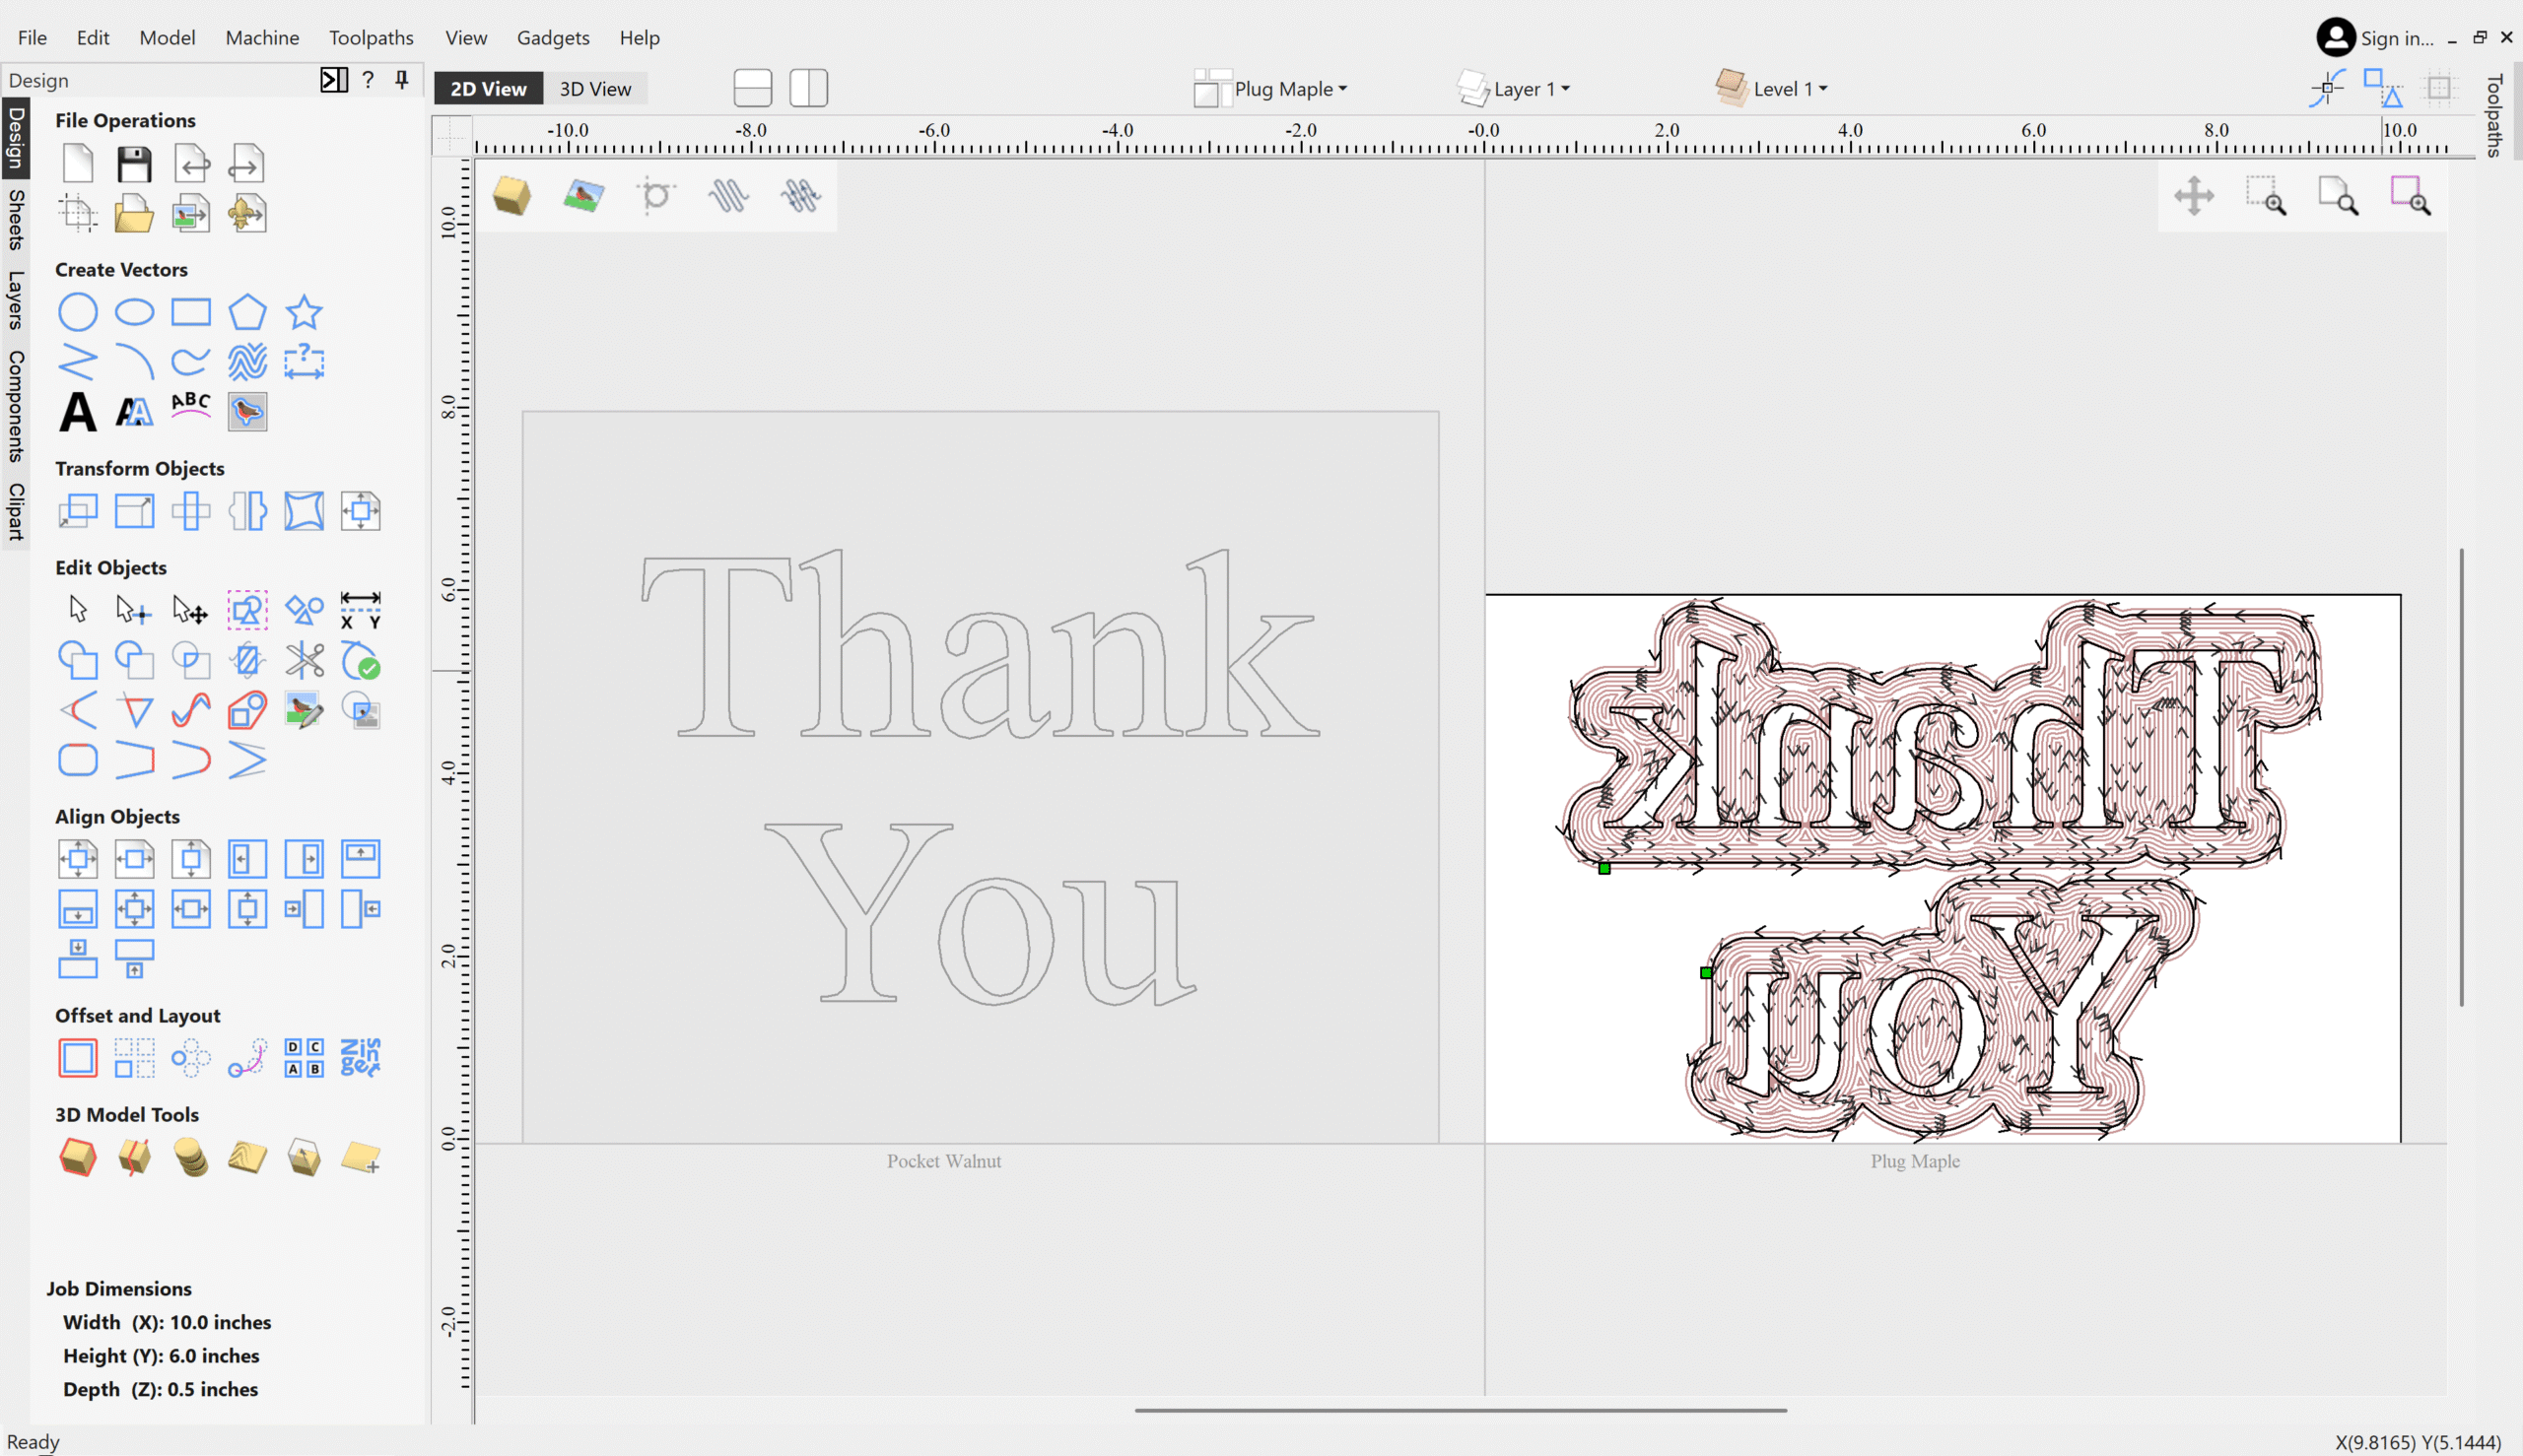This screenshot has width=2523, height=1456.
Task: Toggle horizontal split view layout
Action: click(752, 88)
